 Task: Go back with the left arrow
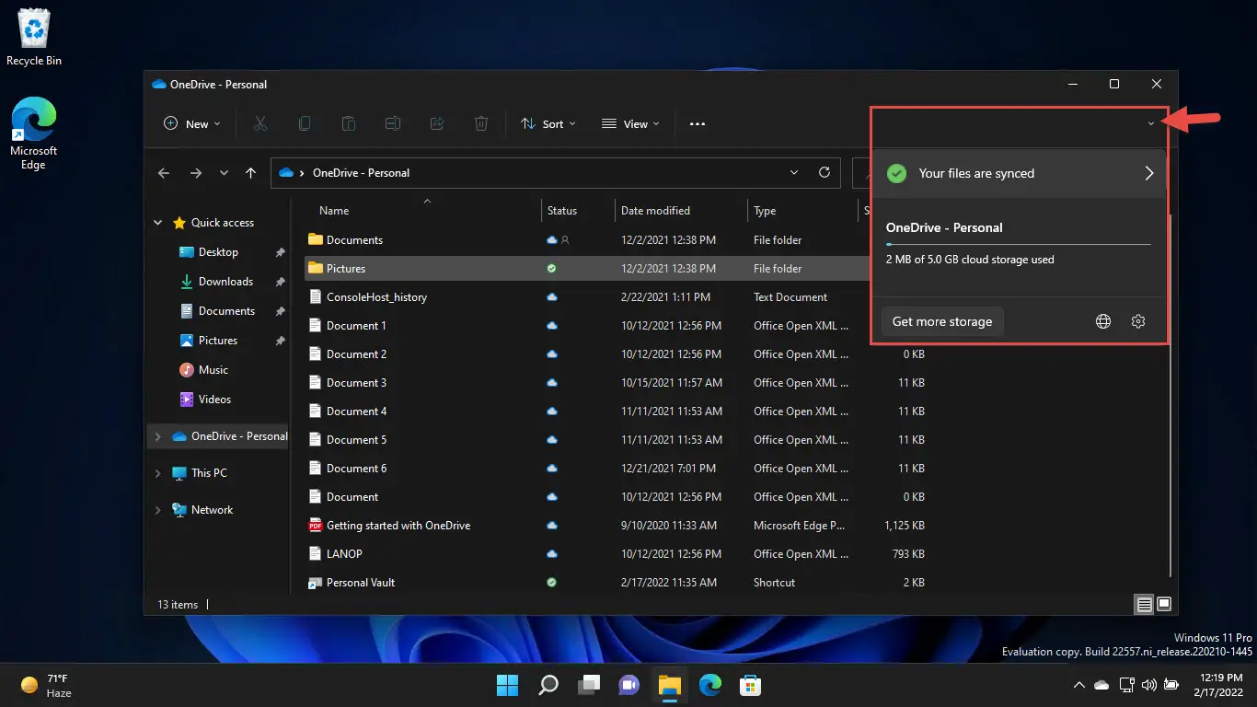[164, 172]
